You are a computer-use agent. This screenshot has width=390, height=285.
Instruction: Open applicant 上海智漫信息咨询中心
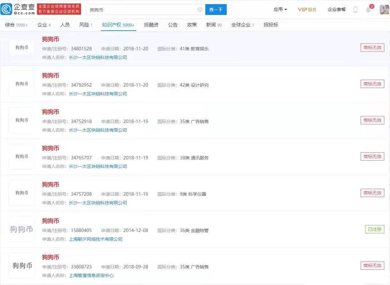(x=91, y=276)
